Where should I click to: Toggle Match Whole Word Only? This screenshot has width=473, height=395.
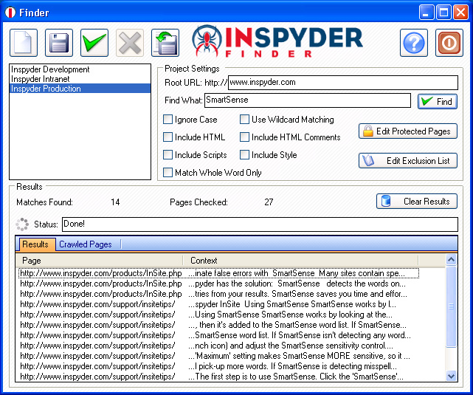[168, 173]
